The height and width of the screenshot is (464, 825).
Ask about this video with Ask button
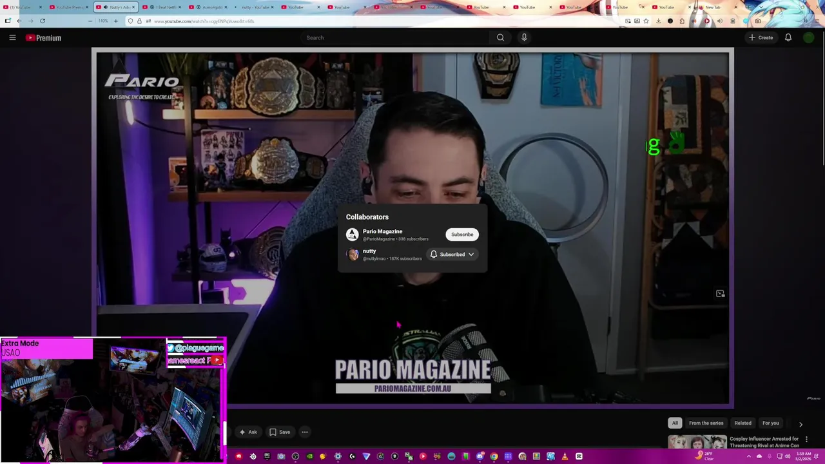[248, 432]
